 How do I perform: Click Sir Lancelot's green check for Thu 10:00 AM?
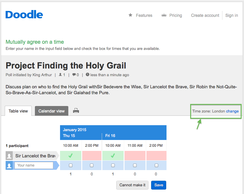click(71, 156)
